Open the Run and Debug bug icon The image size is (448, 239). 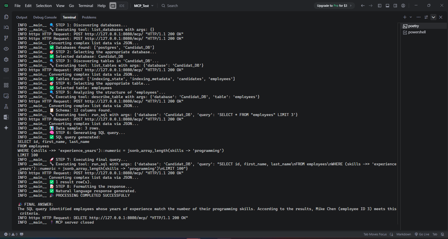pos(6,59)
